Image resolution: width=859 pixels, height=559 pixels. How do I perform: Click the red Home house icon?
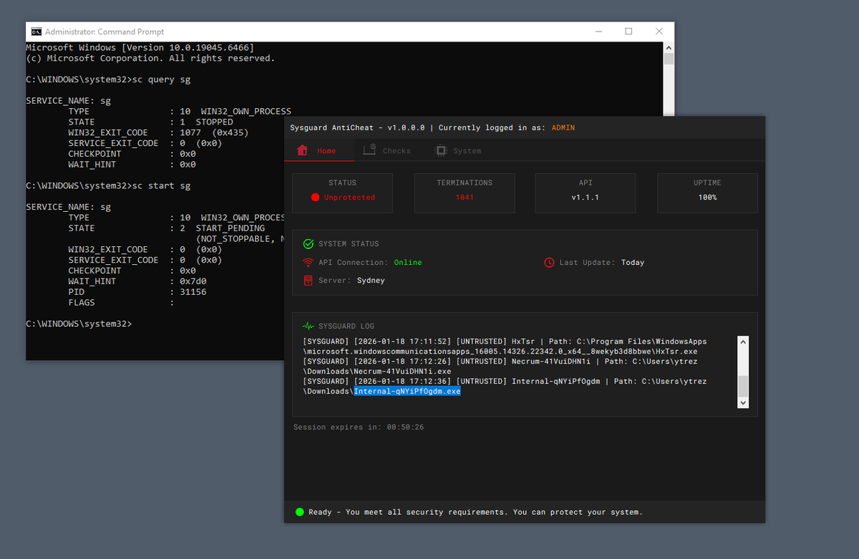[x=302, y=150]
